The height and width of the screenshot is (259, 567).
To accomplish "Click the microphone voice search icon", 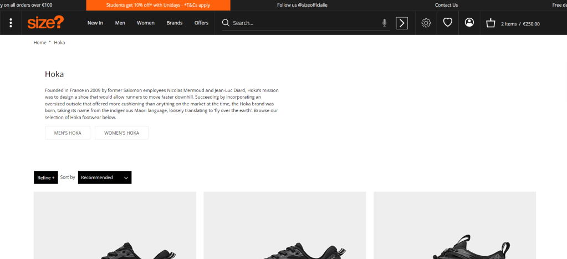I will coord(385,23).
